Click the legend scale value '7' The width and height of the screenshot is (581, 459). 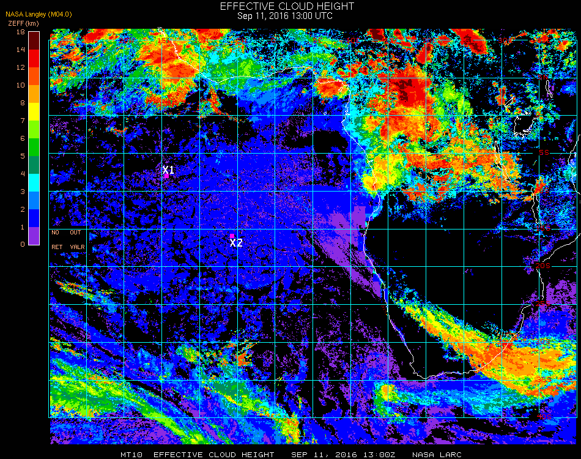pyautogui.click(x=23, y=121)
